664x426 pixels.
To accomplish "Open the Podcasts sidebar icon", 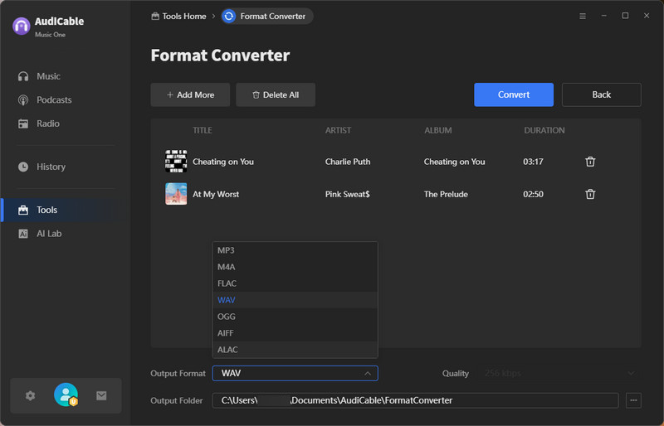I will pyautogui.click(x=23, y=99).
